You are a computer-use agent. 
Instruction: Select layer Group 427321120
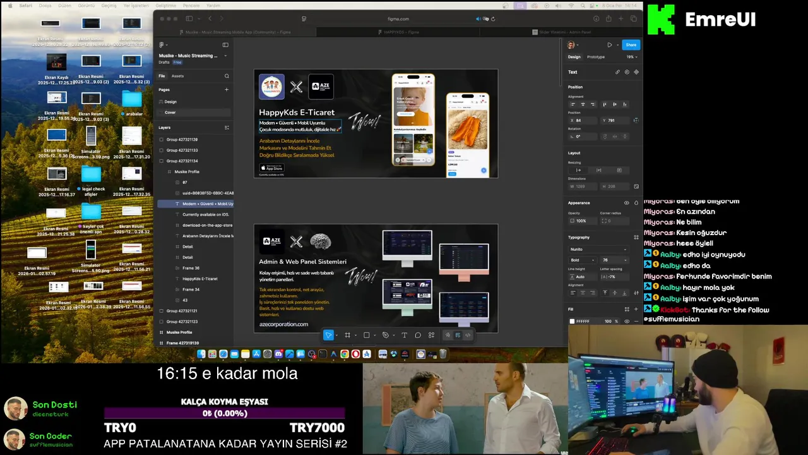click(182, 140)
